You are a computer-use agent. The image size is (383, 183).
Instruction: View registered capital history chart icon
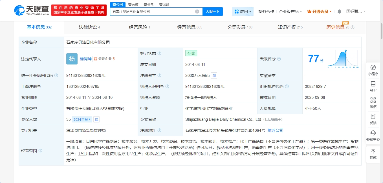(214, 75)
